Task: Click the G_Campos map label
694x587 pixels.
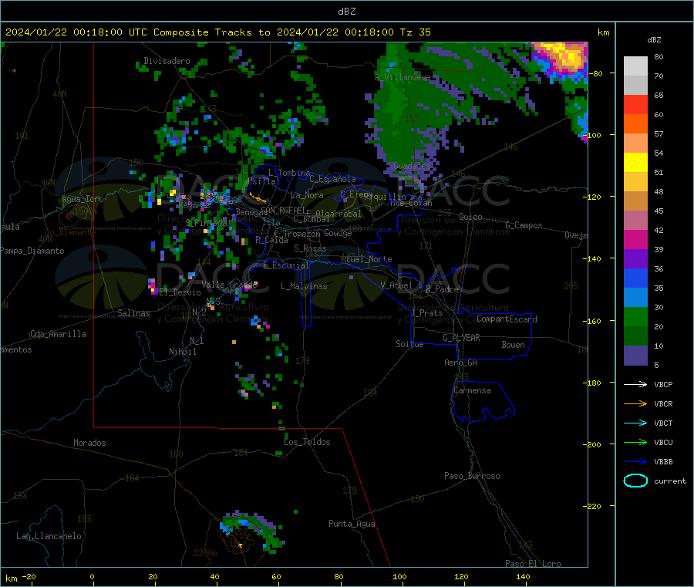Action: [524, 225]
